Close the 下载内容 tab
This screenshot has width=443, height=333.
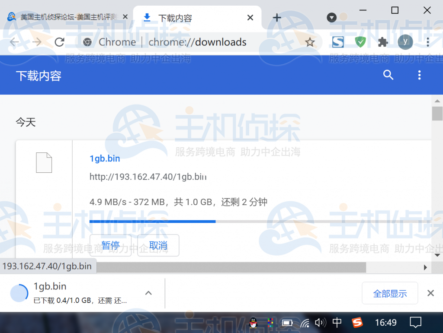[x=250, y=18]
